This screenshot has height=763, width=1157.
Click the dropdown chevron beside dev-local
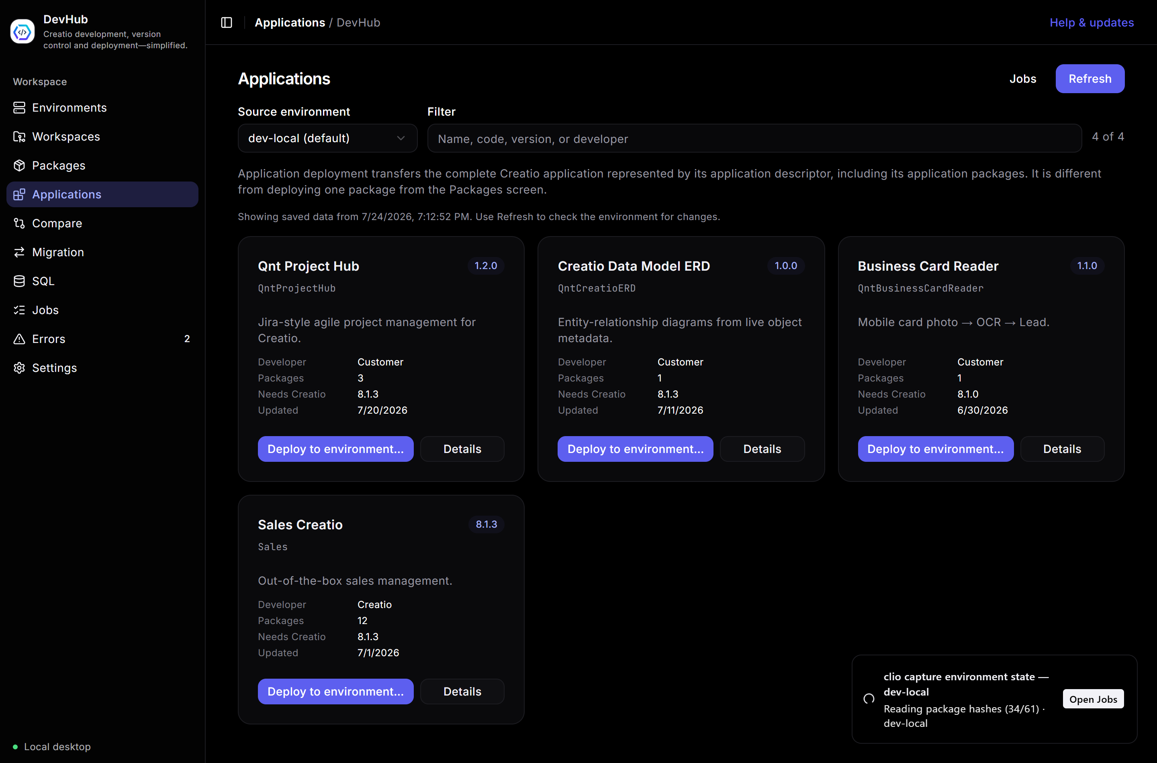coord(401,138)
